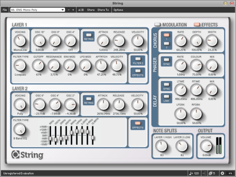This screenshot has height=177, width=236.
Task: Toggle the Delay LINK switch
Action: [167, 98]
